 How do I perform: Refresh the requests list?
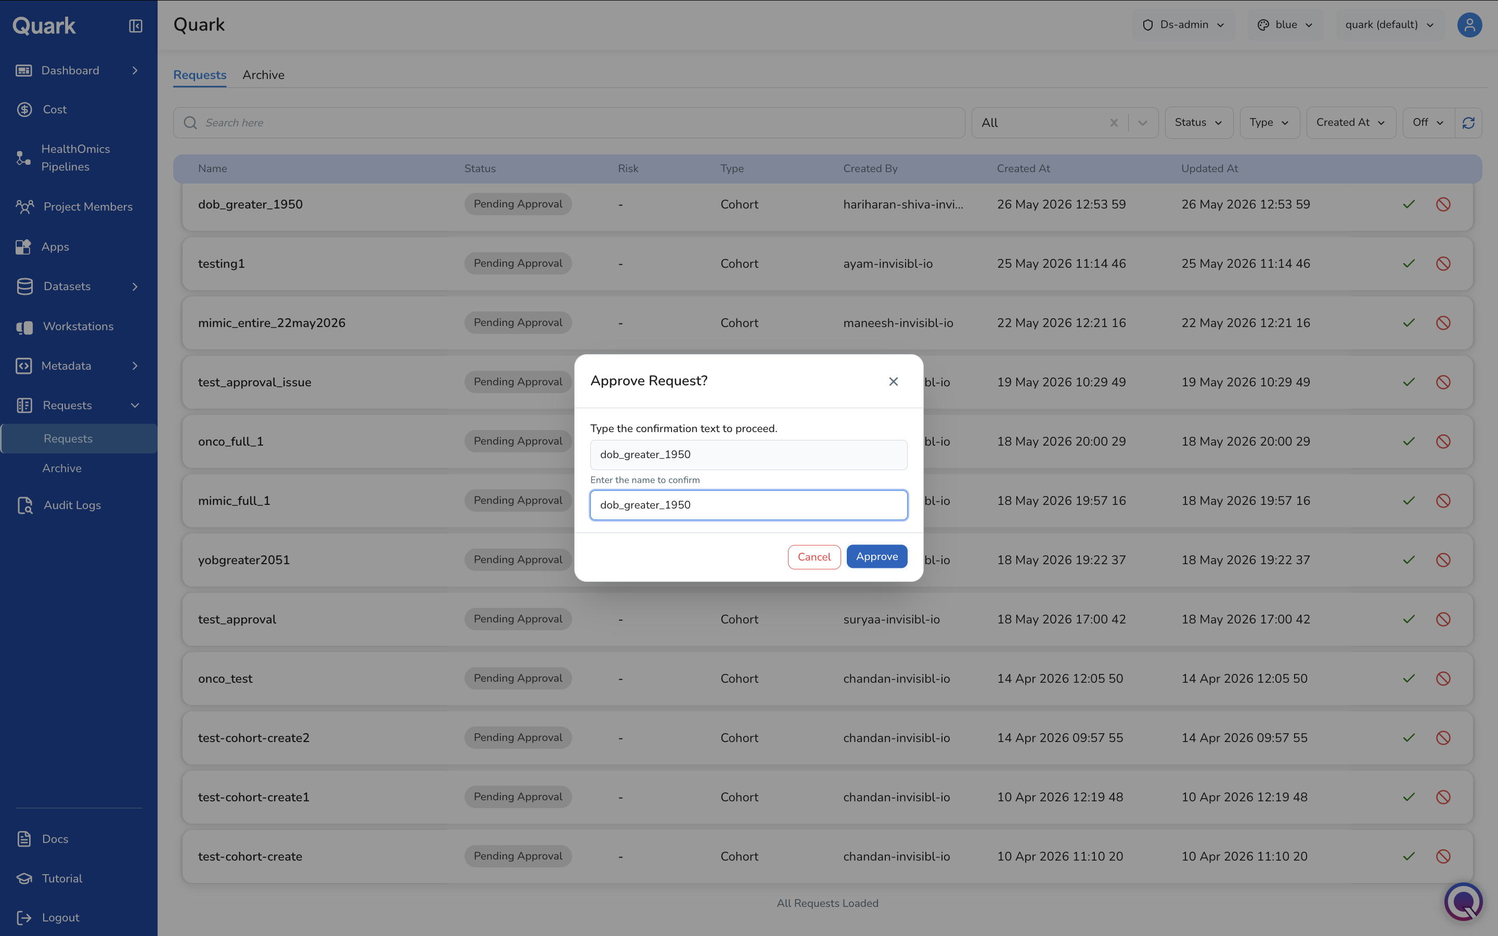(1468, 123)
